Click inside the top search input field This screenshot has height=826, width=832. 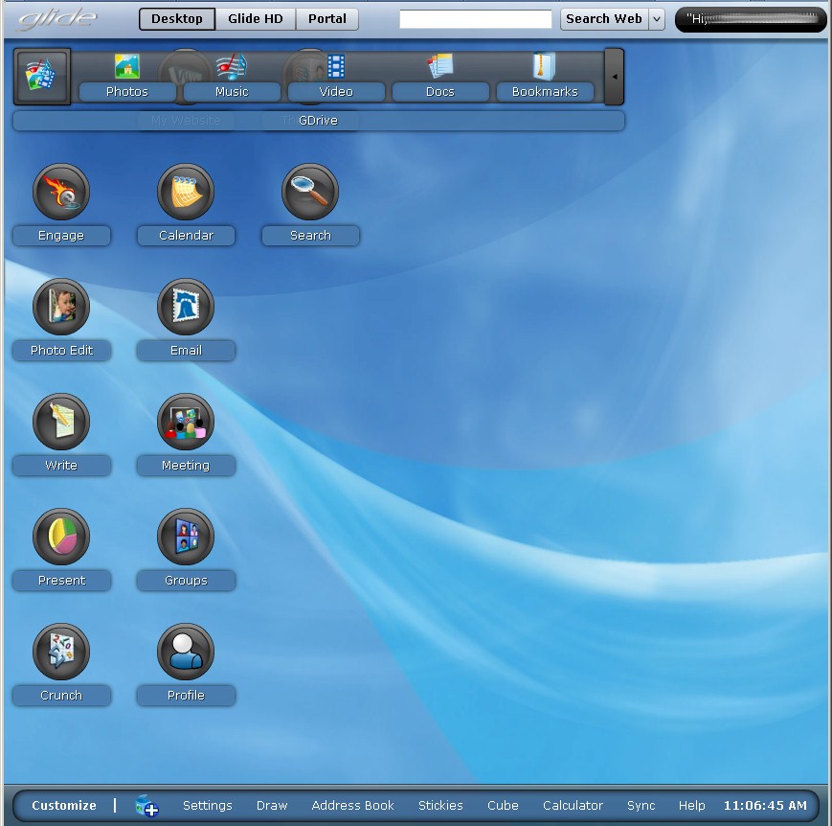tap(476, 19)
